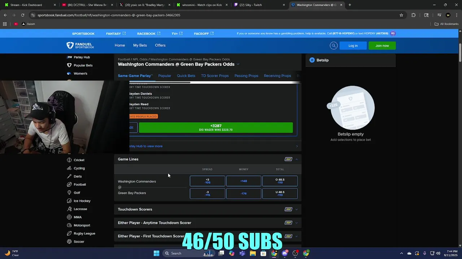Screen dimensions: 462x259
Task: Click the Soccer ball icon in sidebar
Action: click(69, 242)
